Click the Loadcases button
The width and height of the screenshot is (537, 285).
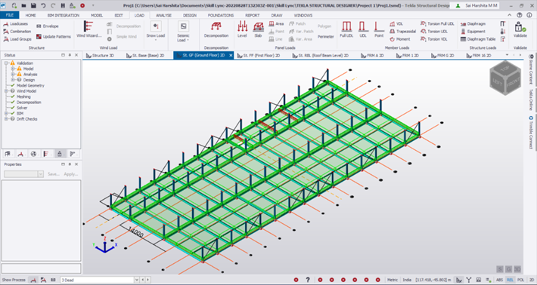point(16,24)
